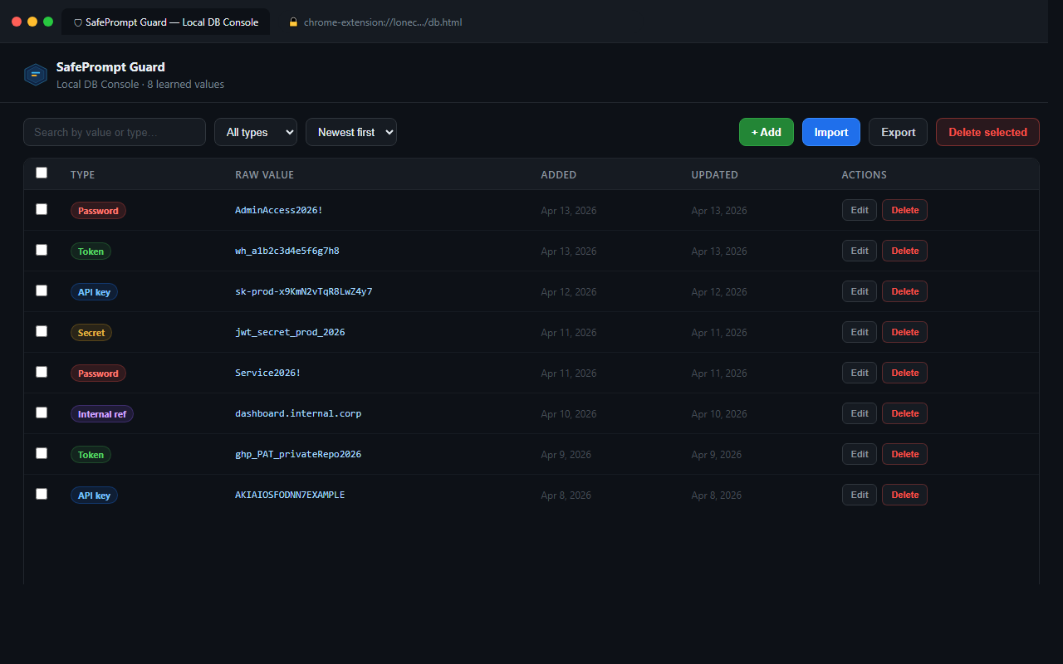Click the UPDATED column header
Viewport: 1063px width, 664px height.
tap(714, 175)
